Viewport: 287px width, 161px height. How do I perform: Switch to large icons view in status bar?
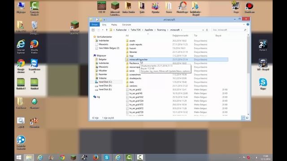[247, 118]
